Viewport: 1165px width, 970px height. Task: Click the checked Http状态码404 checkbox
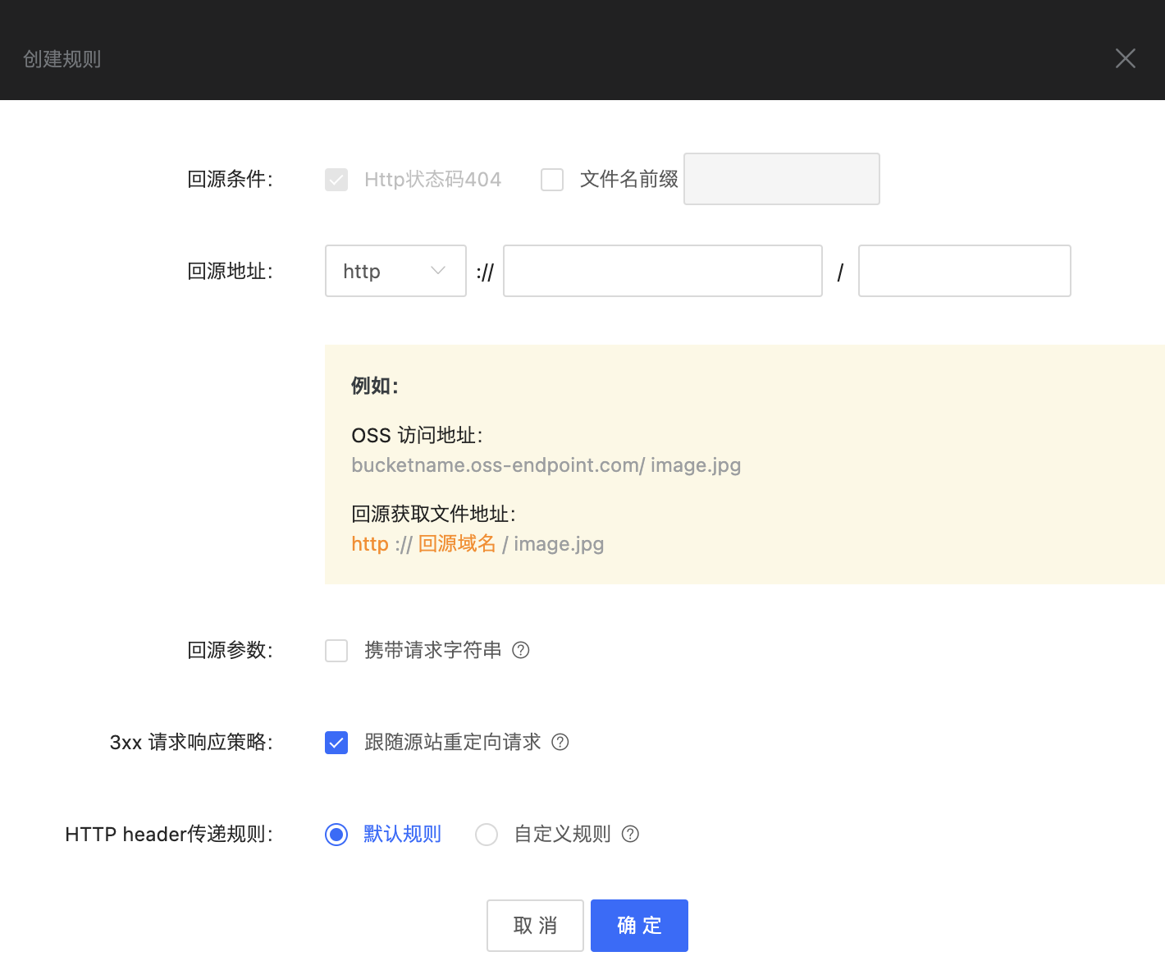pos(336,179)
